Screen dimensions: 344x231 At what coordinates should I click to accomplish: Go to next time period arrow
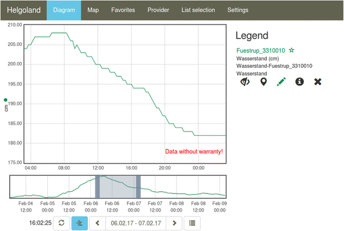174,223
